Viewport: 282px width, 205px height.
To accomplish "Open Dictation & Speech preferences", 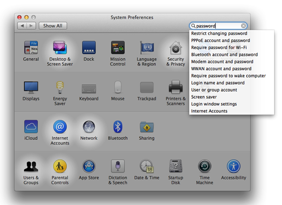I will [118, 172].
